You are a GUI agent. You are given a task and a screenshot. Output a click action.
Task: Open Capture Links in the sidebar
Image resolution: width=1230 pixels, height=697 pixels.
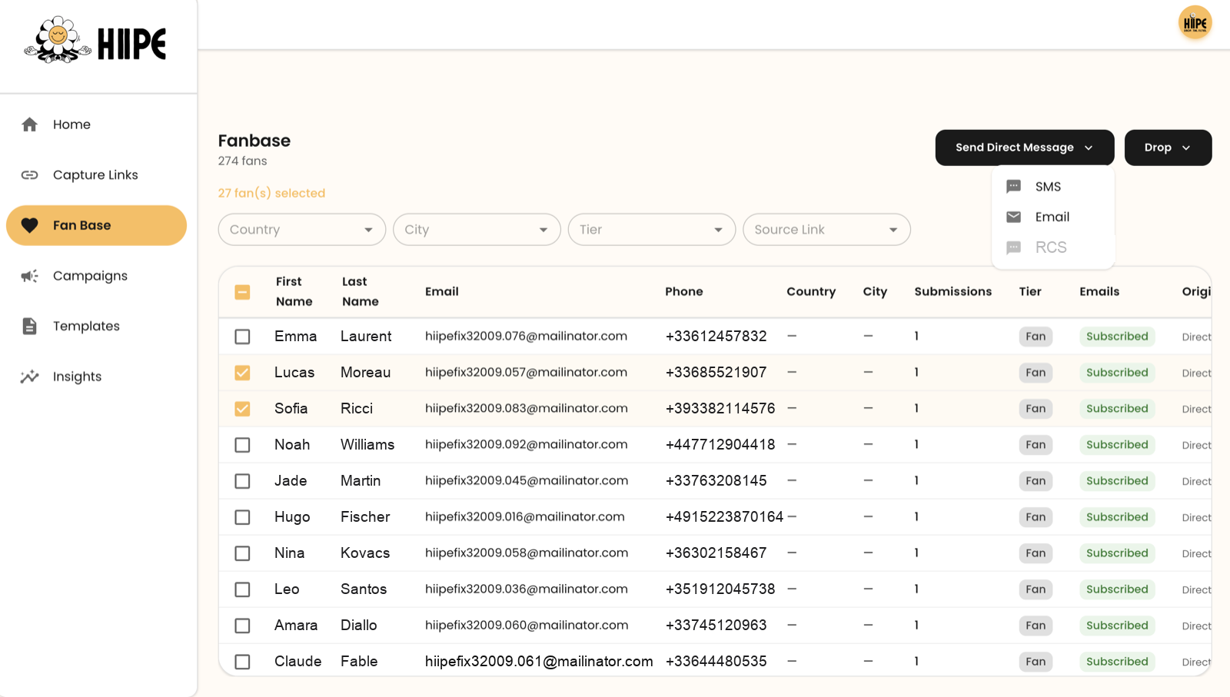96,175
